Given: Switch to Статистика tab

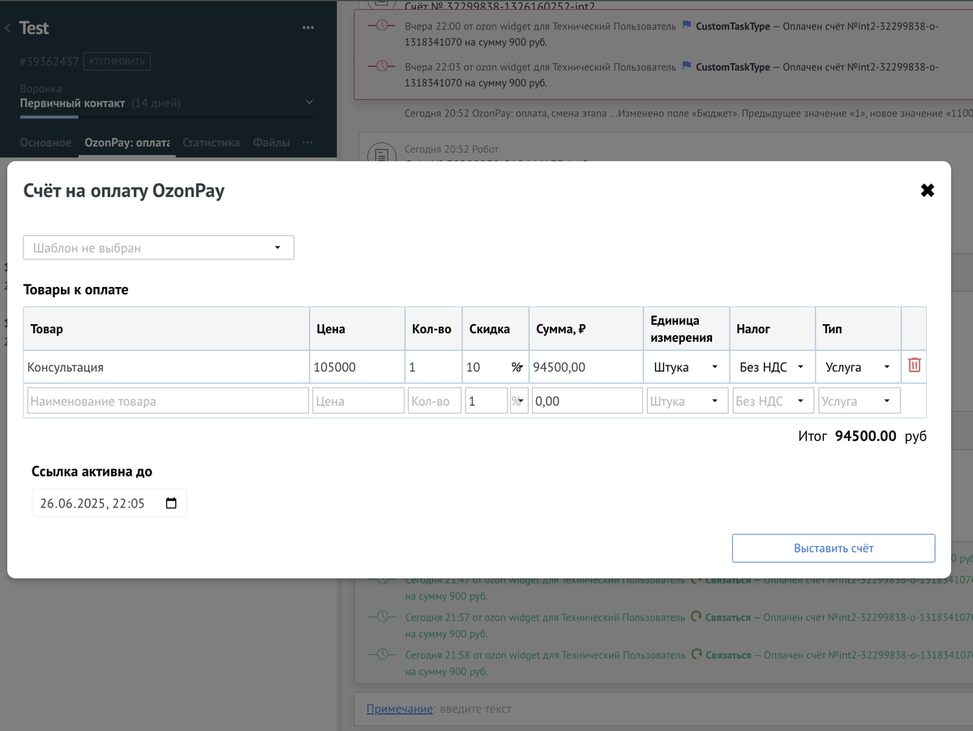Looking at the screenshot, I should point(211,143).
